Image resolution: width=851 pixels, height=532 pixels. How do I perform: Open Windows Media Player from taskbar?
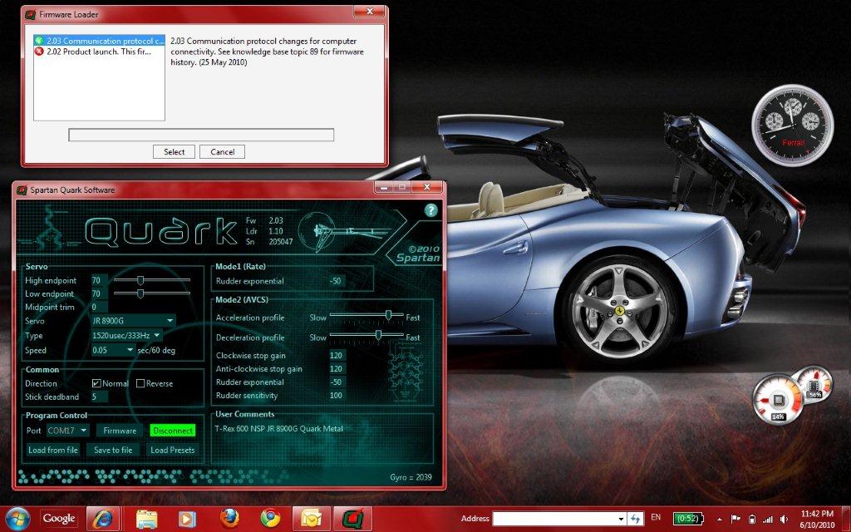(x=187, y=519)
